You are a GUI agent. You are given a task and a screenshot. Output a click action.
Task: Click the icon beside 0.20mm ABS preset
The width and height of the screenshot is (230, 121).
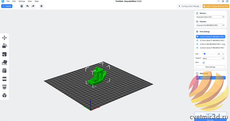coord(197,44)
